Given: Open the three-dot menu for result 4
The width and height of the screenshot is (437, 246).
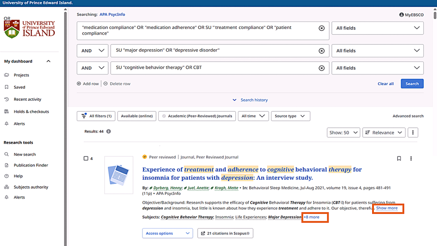Looking at the screenshot, I should tap(411, 158).
